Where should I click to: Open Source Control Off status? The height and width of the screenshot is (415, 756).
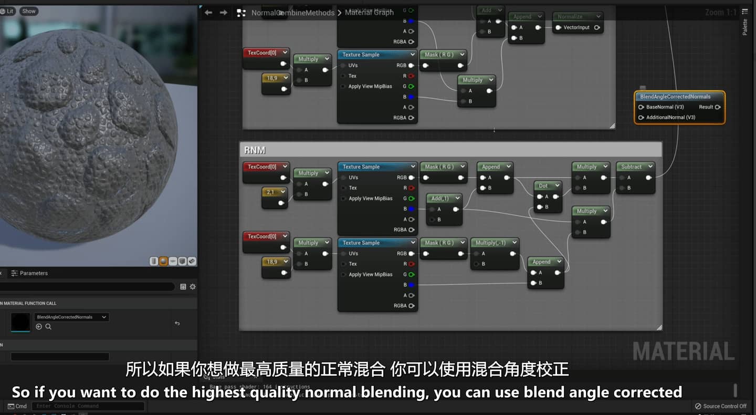point(720,406)
